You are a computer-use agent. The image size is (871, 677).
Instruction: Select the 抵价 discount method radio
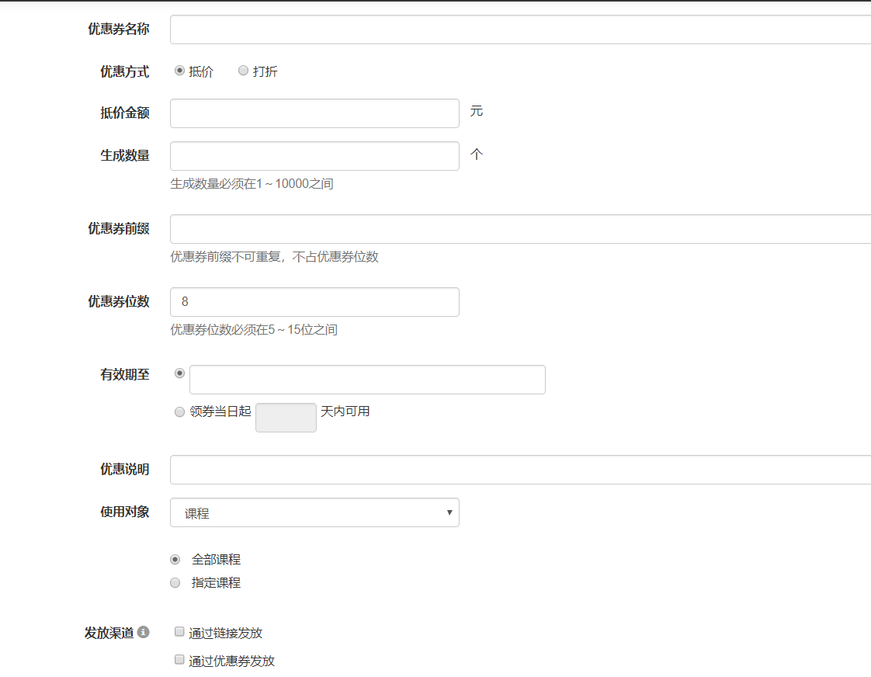(x=179, y=71)
